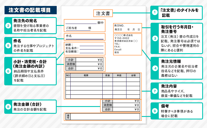Click the 件名 subject field

click(x=85, y=36)
